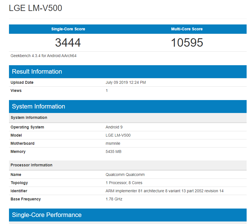This screenshot has width=250, height=224.
Task: Select the 1 Processor, 8 Cores value
Action: coord(124,183)
